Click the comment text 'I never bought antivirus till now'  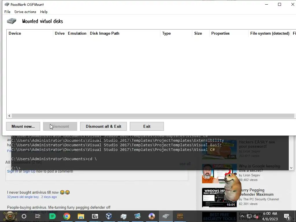point(33,192)
